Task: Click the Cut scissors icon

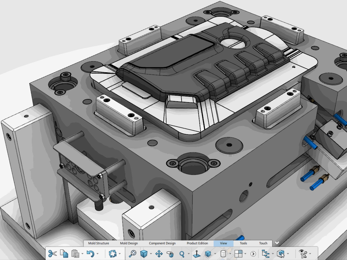Action: tap(52, 254)
